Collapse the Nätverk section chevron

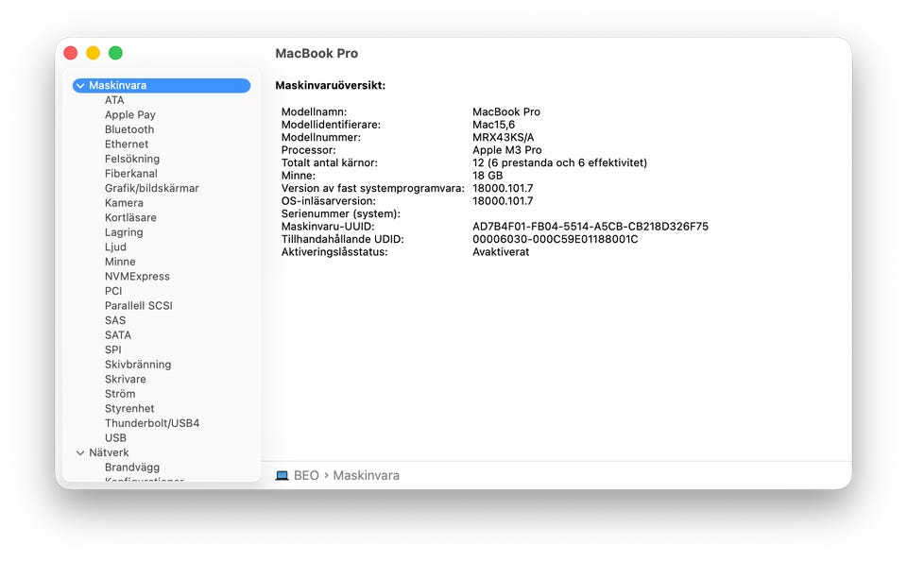pyautogui.click(x=80, y=452)
